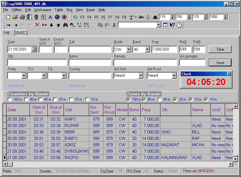Toggle Countries by Bands 15 m checkbox

point(71,99)
